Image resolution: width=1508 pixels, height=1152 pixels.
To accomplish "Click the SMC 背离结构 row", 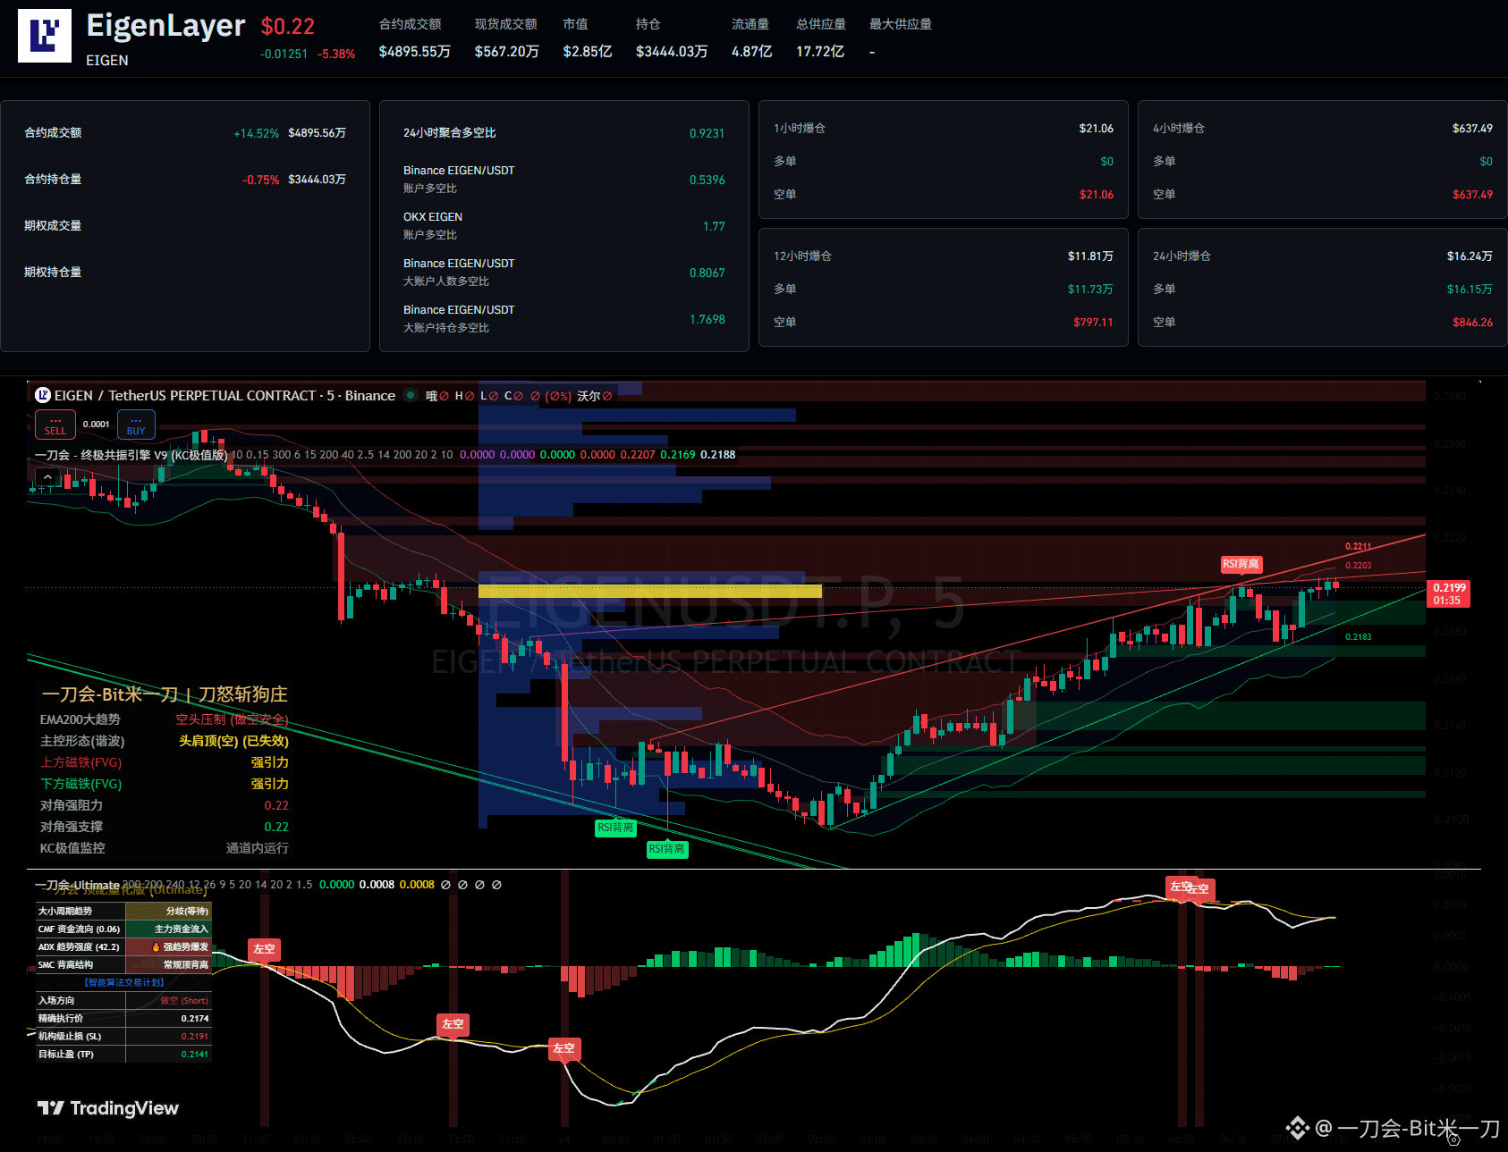I will [123, 964].
